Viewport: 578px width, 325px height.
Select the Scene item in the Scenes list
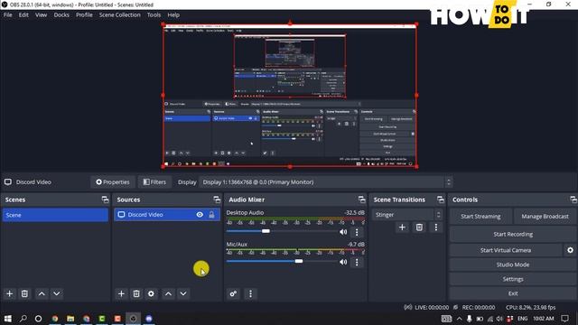point(55,215)
